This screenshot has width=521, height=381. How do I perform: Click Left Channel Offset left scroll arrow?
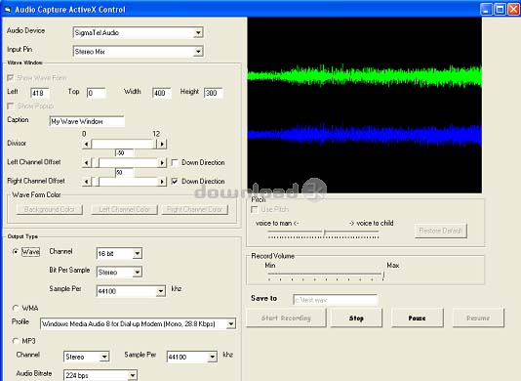87,163
